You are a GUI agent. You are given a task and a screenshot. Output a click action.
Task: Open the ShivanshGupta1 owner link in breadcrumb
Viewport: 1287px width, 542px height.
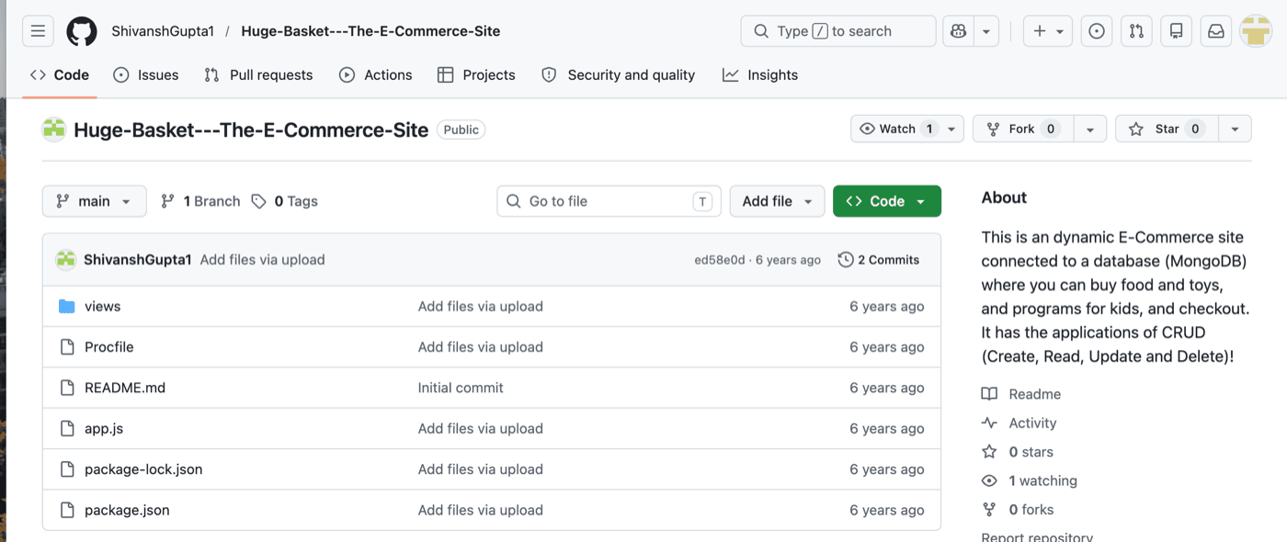tap(163, 31)
